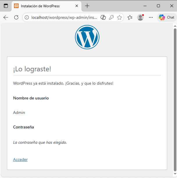Open a new tab with plus button
Image resolution: width=177 pixels, height=178 pixels.
coord(87,6)
